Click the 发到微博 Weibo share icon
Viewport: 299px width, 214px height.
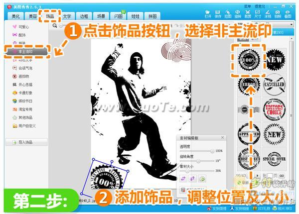click(217, 209)
